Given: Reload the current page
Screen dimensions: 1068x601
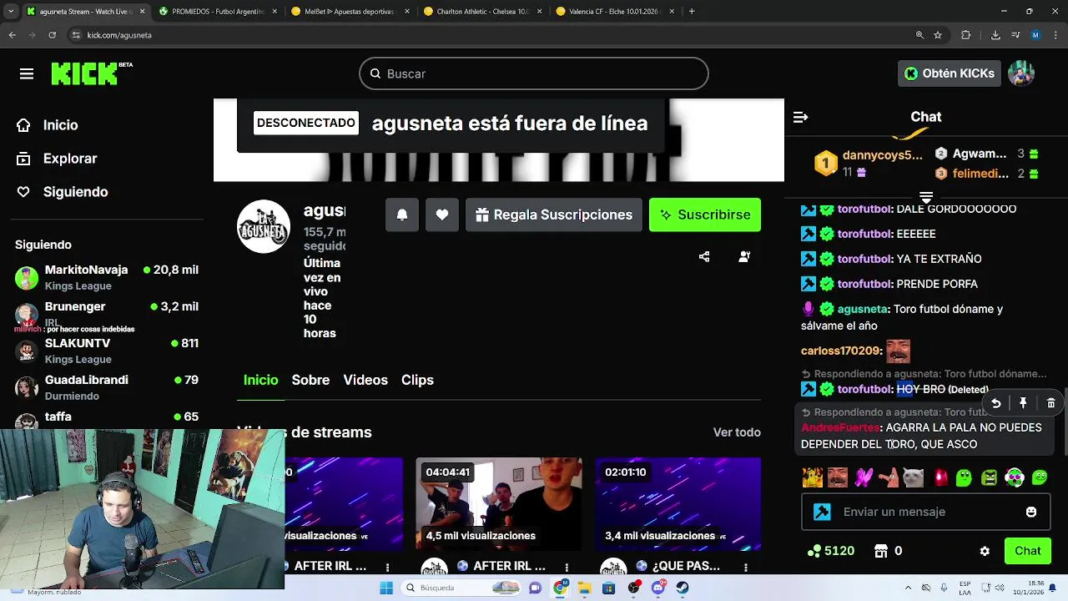Looking at the screenshot, I should tap(52, 35).
